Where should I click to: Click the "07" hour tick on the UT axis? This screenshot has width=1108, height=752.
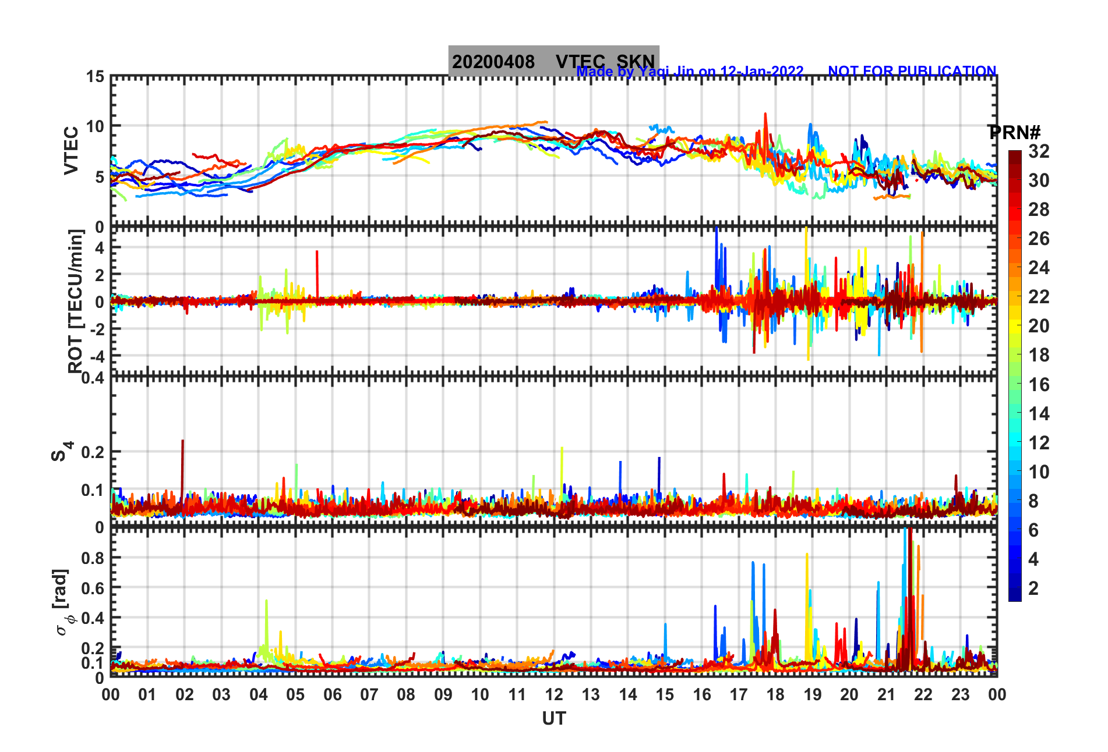(369, 694)
